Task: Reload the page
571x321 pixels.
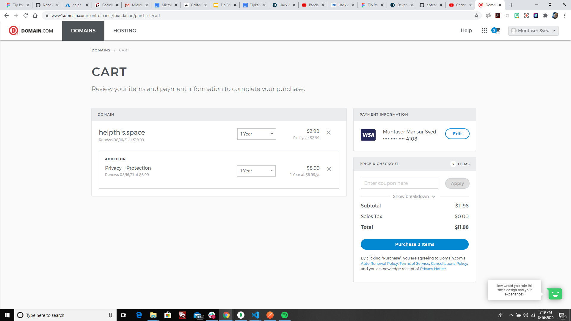Action: (x=26, y=15)
